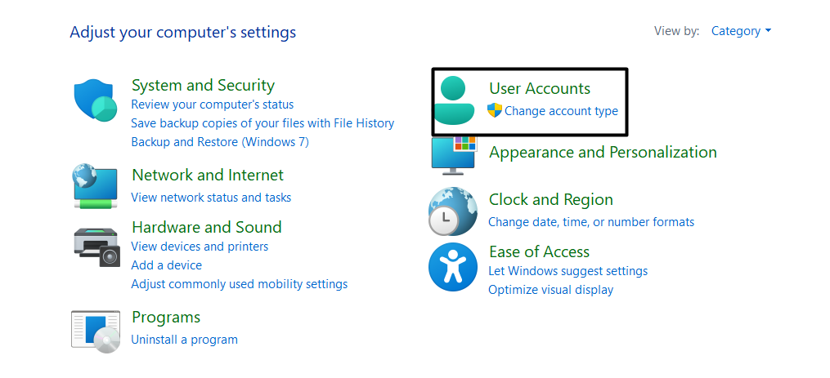Open Change date, time, or number formats
The width and height of the screenshot is (830, 378).
tap(590, 222)
